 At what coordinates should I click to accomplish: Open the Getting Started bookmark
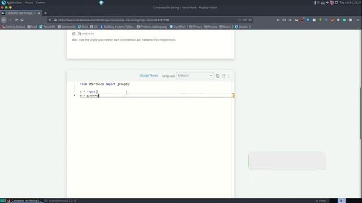point(14,27)
